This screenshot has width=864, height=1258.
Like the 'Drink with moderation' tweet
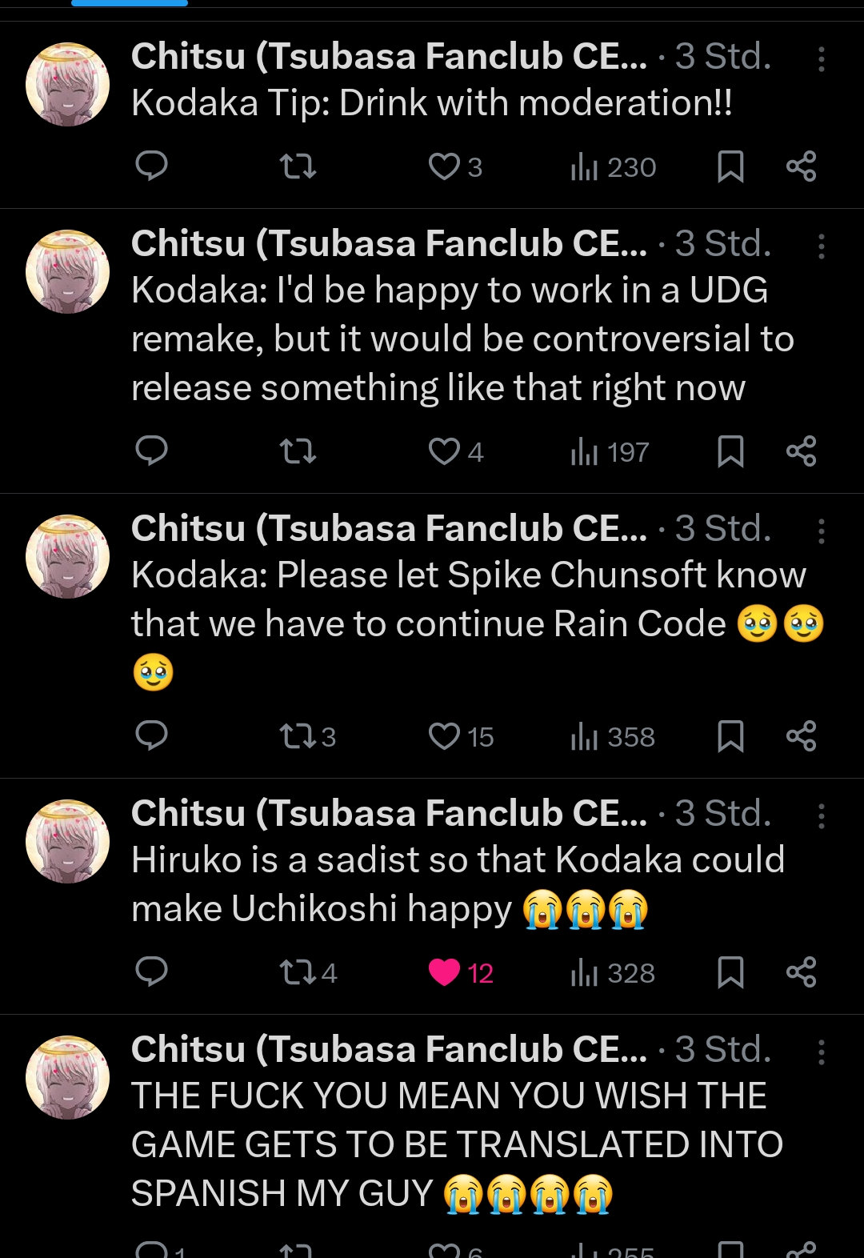pos(445,166)
